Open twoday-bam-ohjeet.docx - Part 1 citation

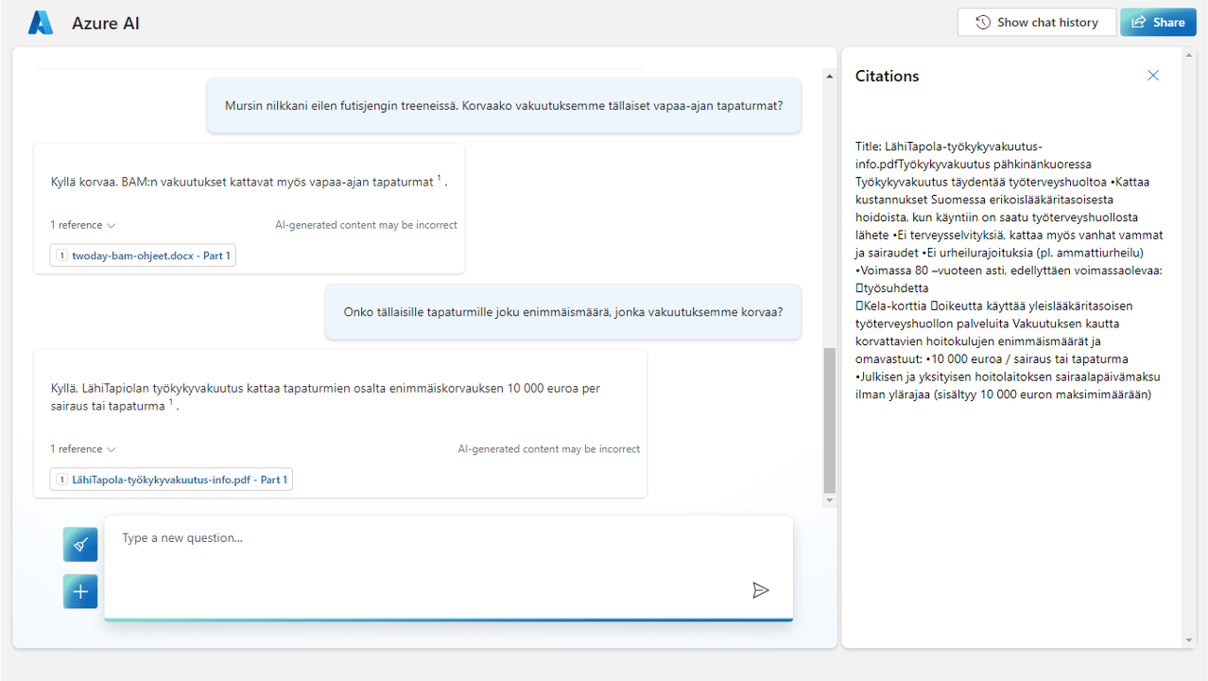(x=144, y=255)
